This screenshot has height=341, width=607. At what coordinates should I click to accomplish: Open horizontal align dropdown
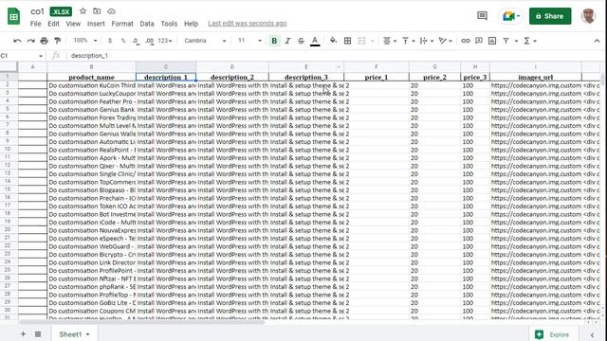point(389,41)
